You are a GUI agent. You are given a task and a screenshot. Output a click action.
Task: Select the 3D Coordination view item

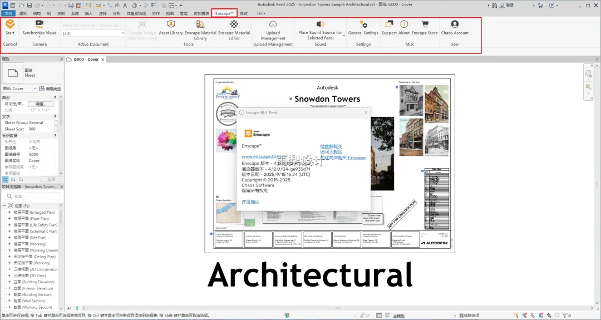(36, 269)
